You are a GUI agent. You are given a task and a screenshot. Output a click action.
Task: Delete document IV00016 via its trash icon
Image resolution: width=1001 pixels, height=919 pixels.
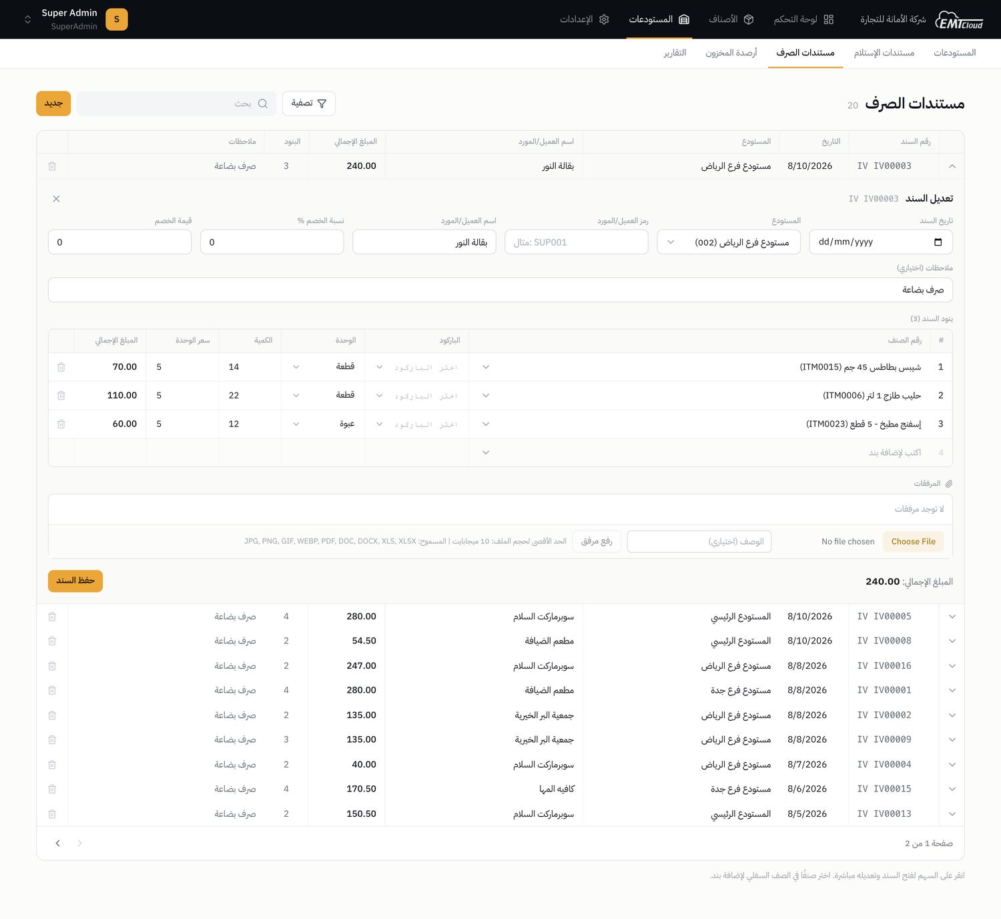point(52,666)
